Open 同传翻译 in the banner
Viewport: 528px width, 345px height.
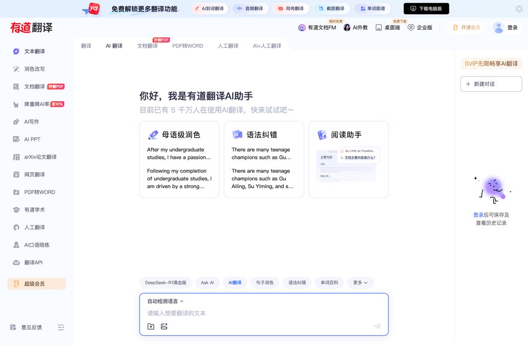[x=291, y=9]
